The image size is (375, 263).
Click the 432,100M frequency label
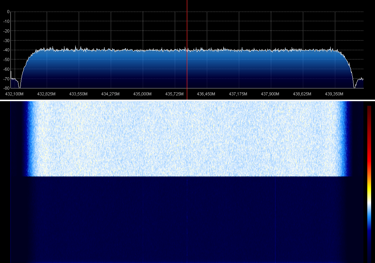14,94
